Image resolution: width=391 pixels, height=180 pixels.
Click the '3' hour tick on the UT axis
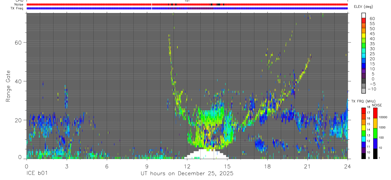click(x=67, y=166)
